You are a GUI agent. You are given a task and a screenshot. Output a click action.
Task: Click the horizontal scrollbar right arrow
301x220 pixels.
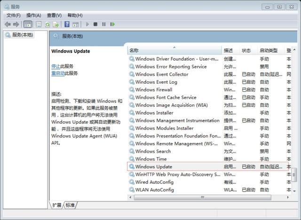[288, 197]
